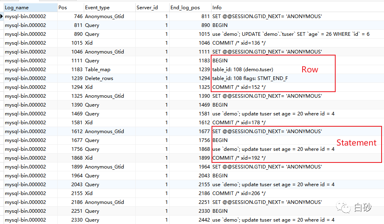The height and width of the screenshot is (224, 384).
Task: Click End_log_pos value 1868
Action: click(x=190, y=149)
